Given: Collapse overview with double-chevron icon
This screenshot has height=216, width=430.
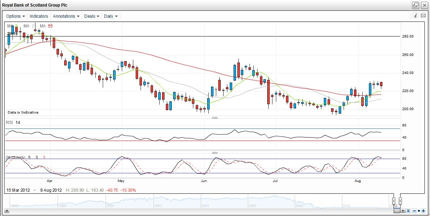Looking at the screenshot, I should 408,210.
